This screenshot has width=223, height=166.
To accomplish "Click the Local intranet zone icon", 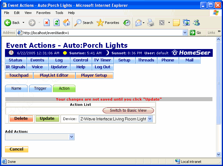I will point(177,161).
